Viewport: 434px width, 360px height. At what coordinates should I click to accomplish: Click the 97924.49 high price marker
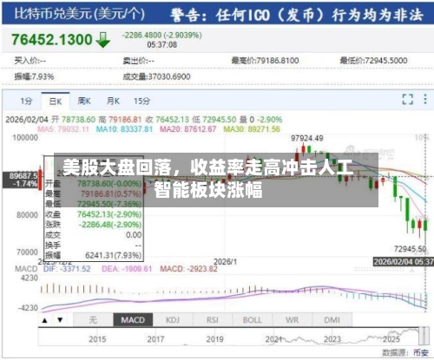307,139
